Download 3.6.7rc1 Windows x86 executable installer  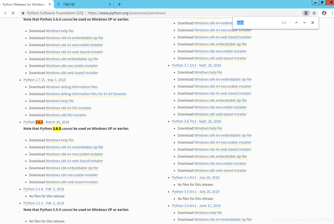[220, 163]
